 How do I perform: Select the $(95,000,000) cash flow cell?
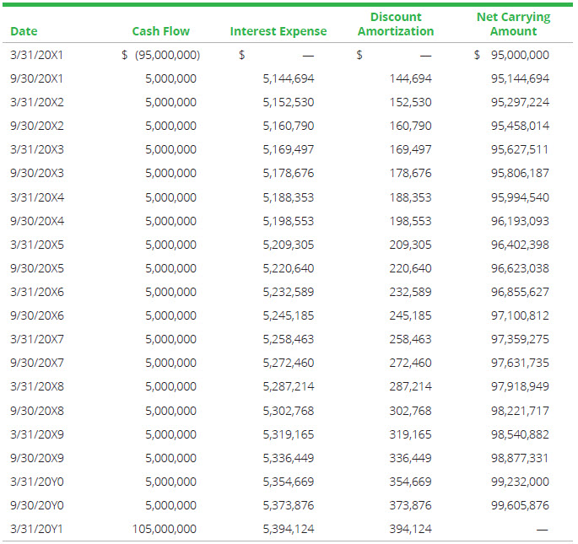[x=161, y=55]
